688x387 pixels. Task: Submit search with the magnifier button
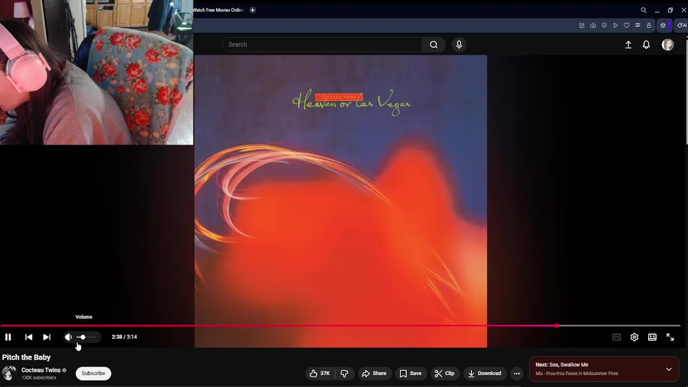pyautogui.click(x=434, y=45)
